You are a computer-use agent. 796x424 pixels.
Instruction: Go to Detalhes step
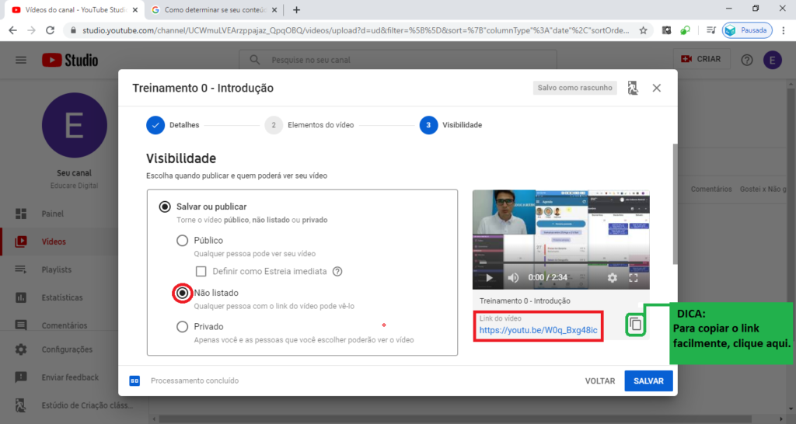point(155,125)
